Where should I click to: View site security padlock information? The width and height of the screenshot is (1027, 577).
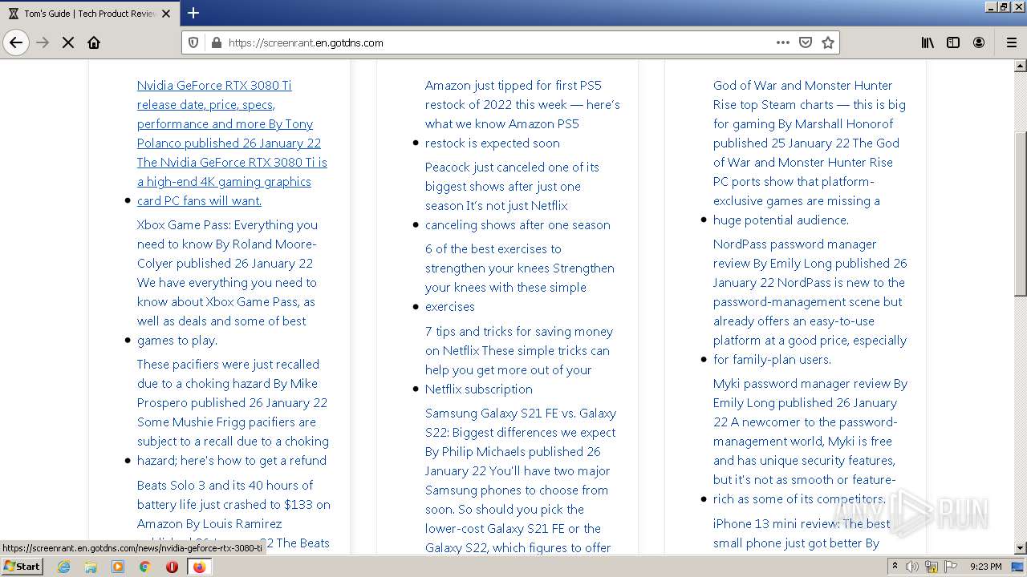point(216,42)
